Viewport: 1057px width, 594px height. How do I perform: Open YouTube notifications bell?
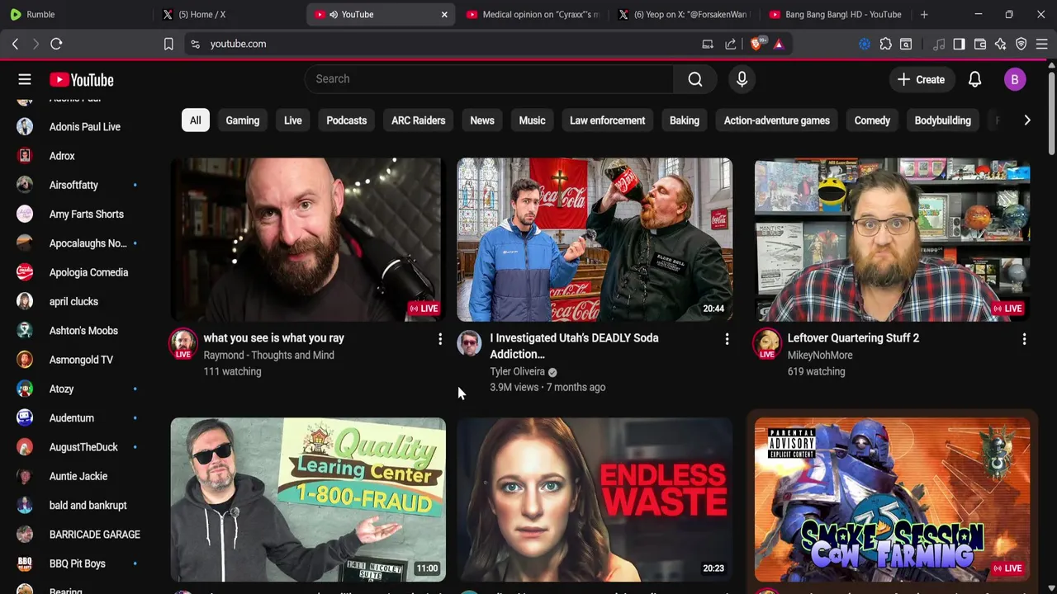click(x=974, y=79)
